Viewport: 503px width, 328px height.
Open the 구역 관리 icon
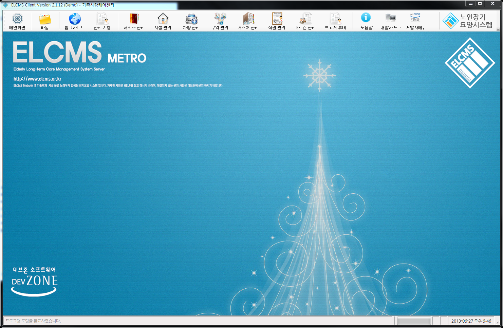coord(220,21)
